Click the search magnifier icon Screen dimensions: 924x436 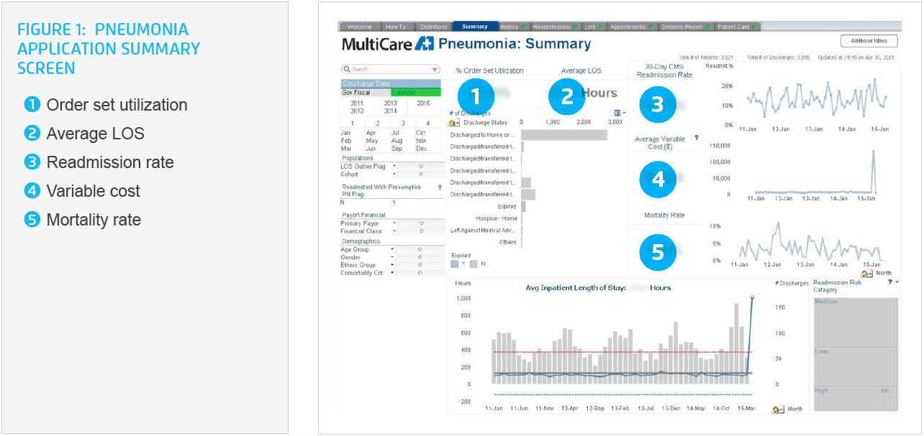(x=347, y=68)
